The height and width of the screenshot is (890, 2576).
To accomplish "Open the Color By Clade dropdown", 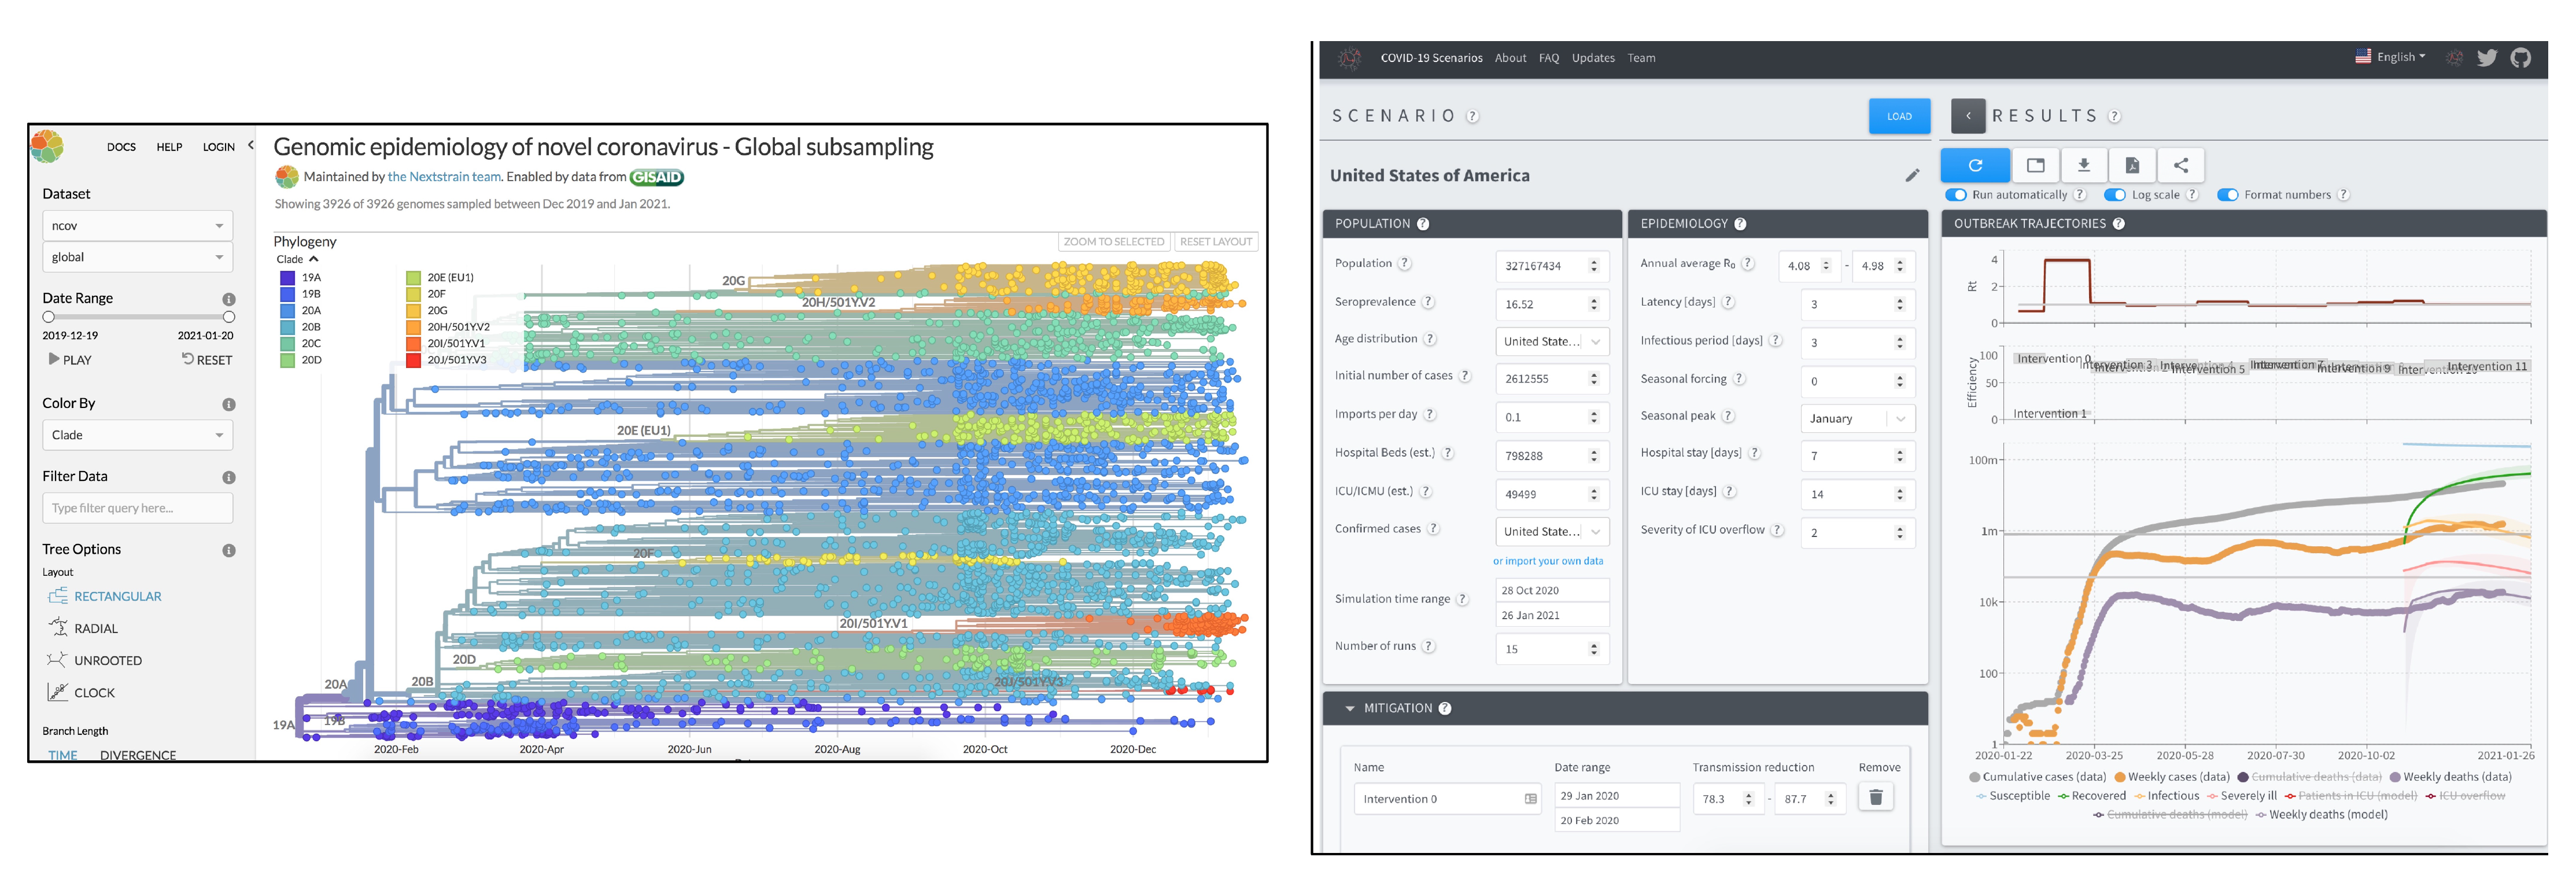I will point(137,435).
